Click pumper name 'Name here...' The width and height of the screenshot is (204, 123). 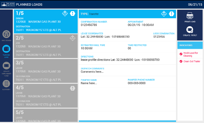pyautogui.click(x=89, y=83)
